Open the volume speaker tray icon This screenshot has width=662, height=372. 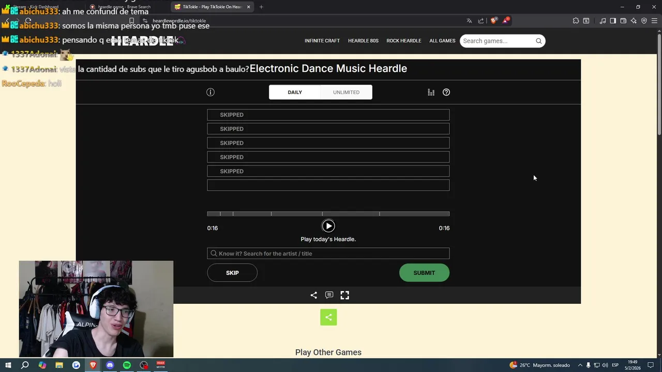click(605, 365)
